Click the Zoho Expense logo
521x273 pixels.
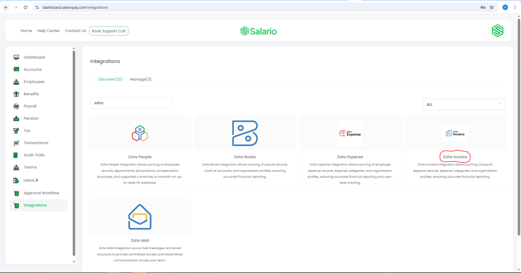tap(350, 133)
